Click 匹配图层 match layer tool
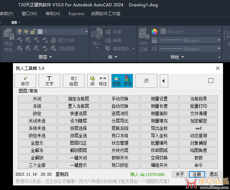 pyautogui.click(x=63, y=48)
